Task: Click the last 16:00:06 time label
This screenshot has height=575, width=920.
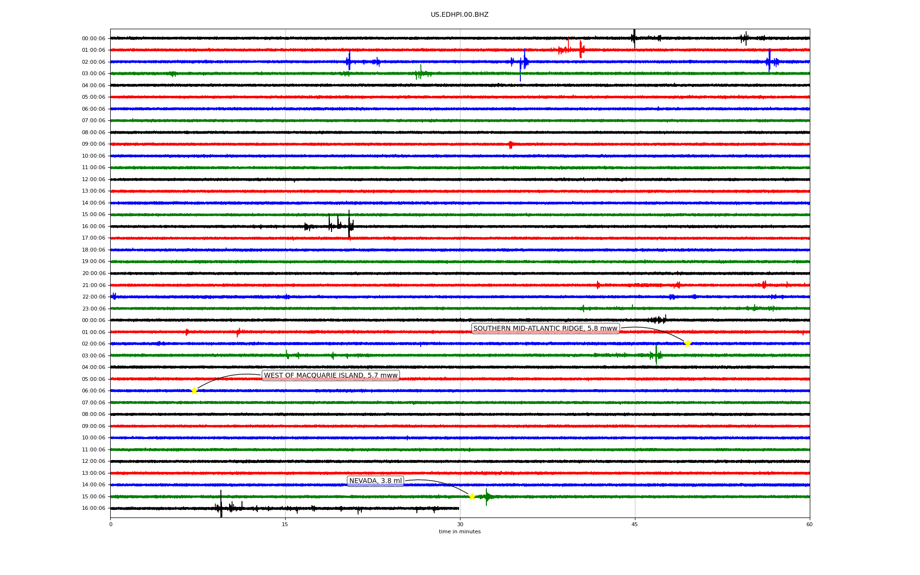Action: coord(93,508)
